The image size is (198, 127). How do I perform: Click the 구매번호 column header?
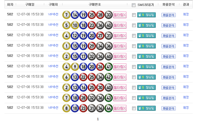(x=95, y=4)
